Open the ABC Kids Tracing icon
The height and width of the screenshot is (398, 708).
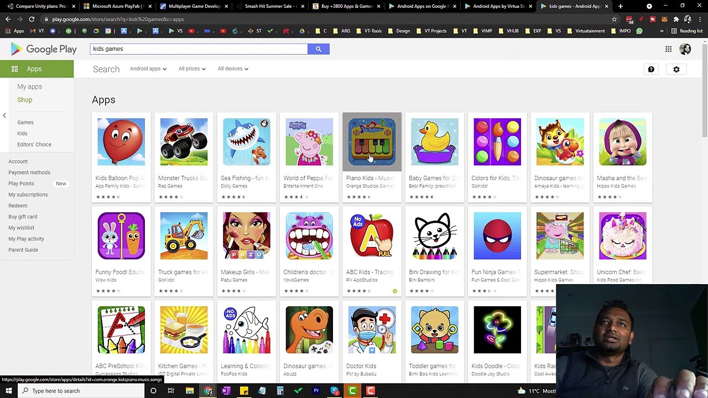[372, 235]
